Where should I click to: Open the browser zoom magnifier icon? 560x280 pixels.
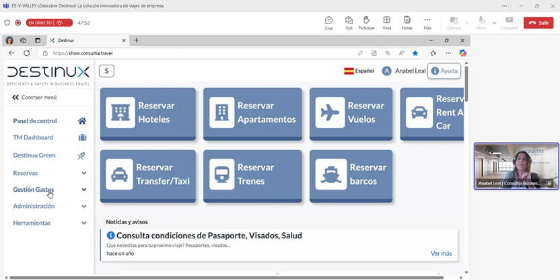[x=388, y=53]
